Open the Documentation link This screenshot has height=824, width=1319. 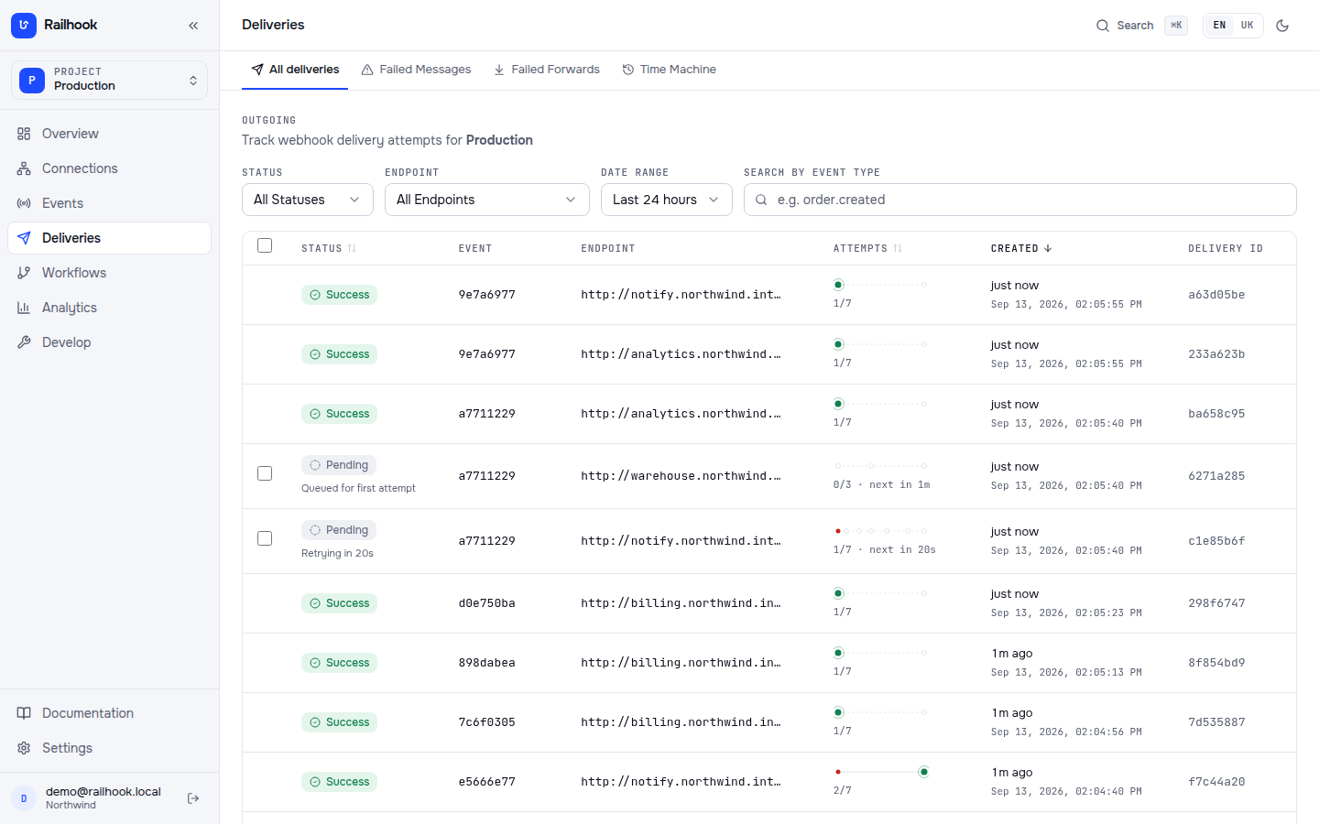pos(109,713)
